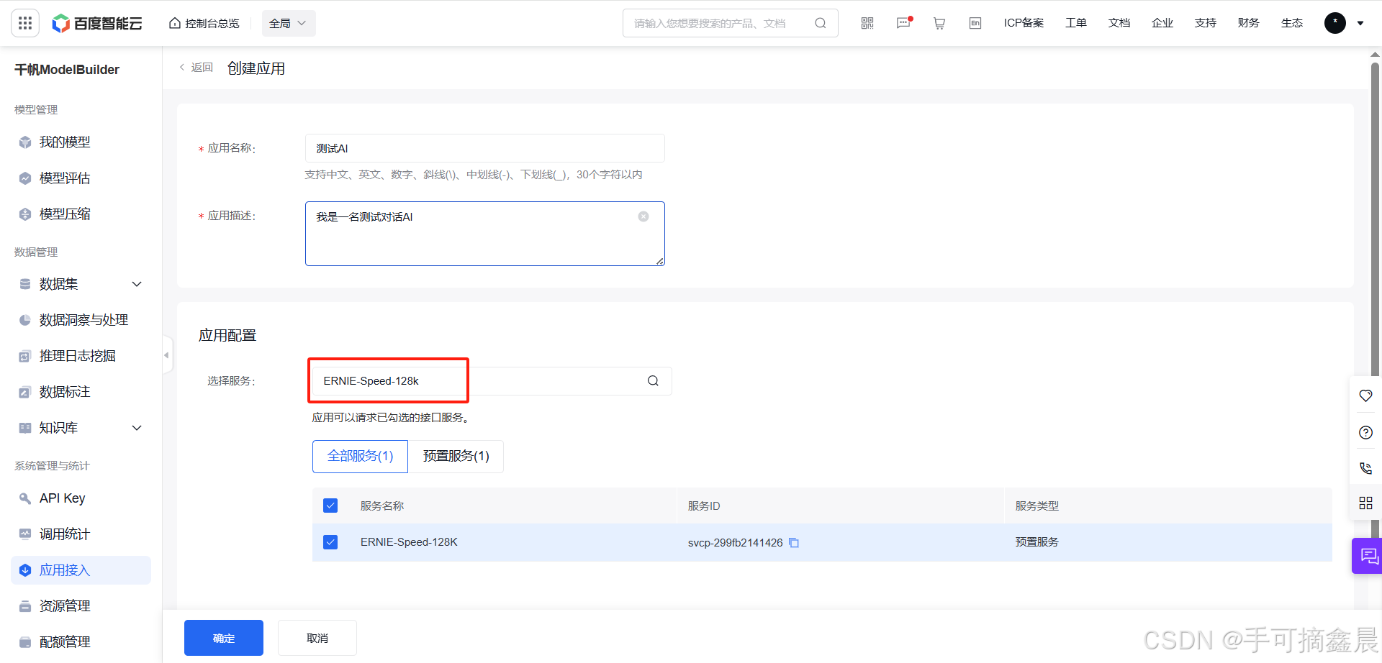Open the 全局 region dropdown
The height and width of the screenshot is (663, 1382).
tap(288, 23)
